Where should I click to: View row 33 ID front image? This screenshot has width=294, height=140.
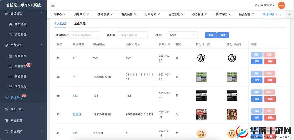coord(201,58)
